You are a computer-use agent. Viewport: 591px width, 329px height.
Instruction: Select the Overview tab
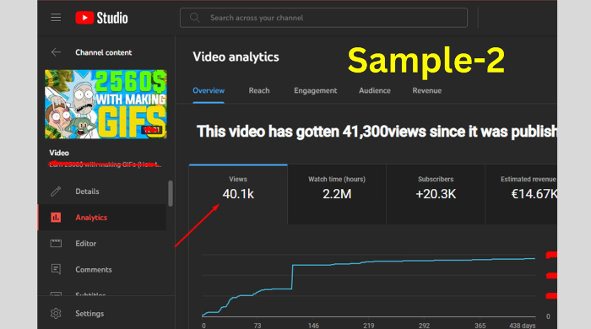[209, 91]
